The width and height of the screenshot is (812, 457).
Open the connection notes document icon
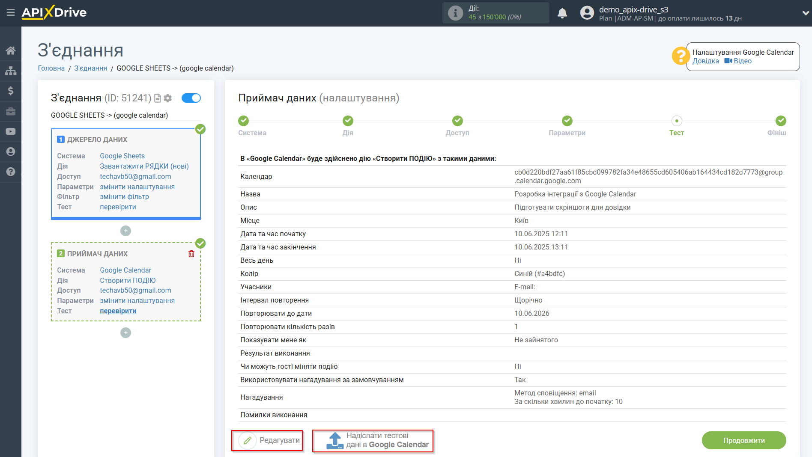click(x=158, y=98)
